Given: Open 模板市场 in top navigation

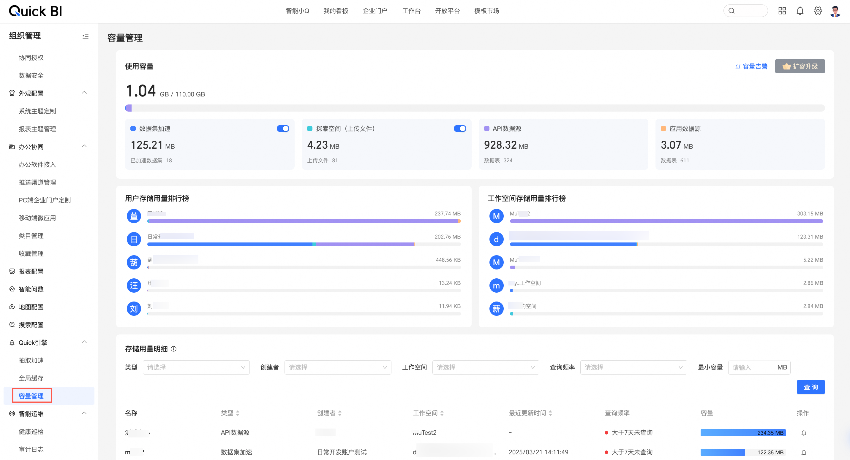Looking at the screenshot, I should (x=486, y=11).
